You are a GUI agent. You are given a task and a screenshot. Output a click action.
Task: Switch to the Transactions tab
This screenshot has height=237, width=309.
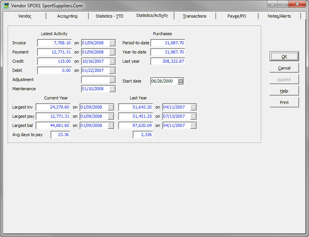[195, 16]
